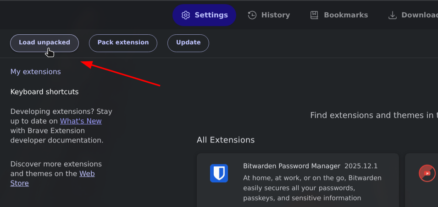Click the History clock icon
The height and width of the screenshot is (207, 438).
pos(252,15)
